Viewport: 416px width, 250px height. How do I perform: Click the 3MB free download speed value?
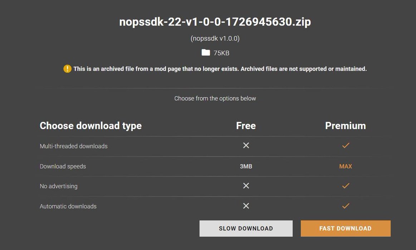coord(246,166)
